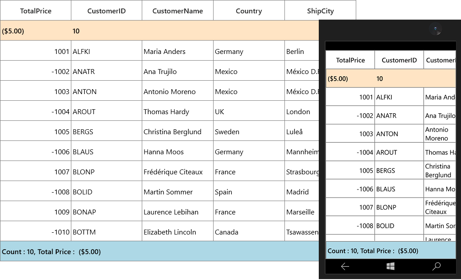
Task: Select the CustomerName column header in desktop grid
Action: click(177, 11)
